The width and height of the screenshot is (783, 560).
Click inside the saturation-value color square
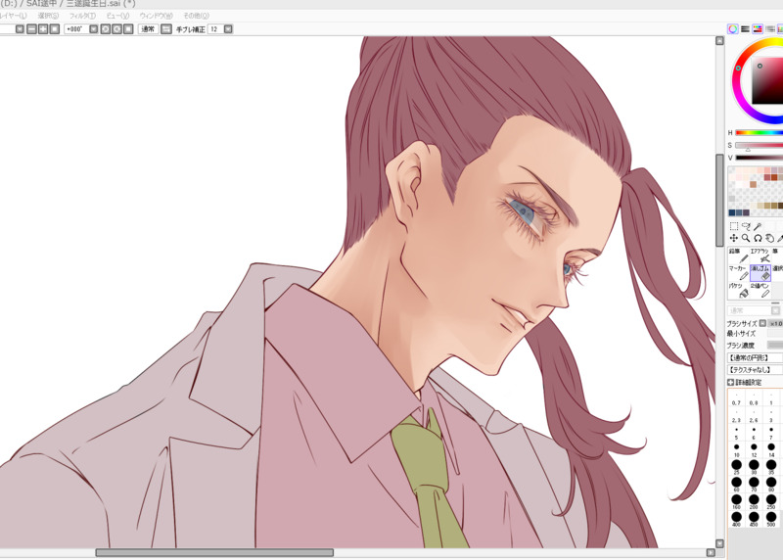point(766,82)
